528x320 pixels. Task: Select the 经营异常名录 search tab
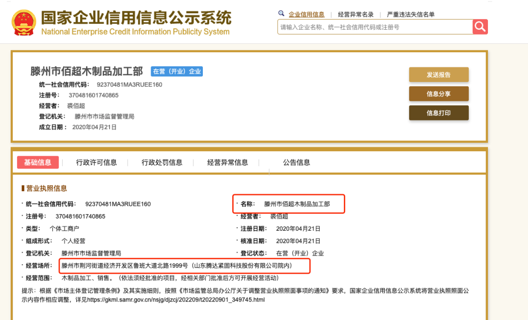355,15
